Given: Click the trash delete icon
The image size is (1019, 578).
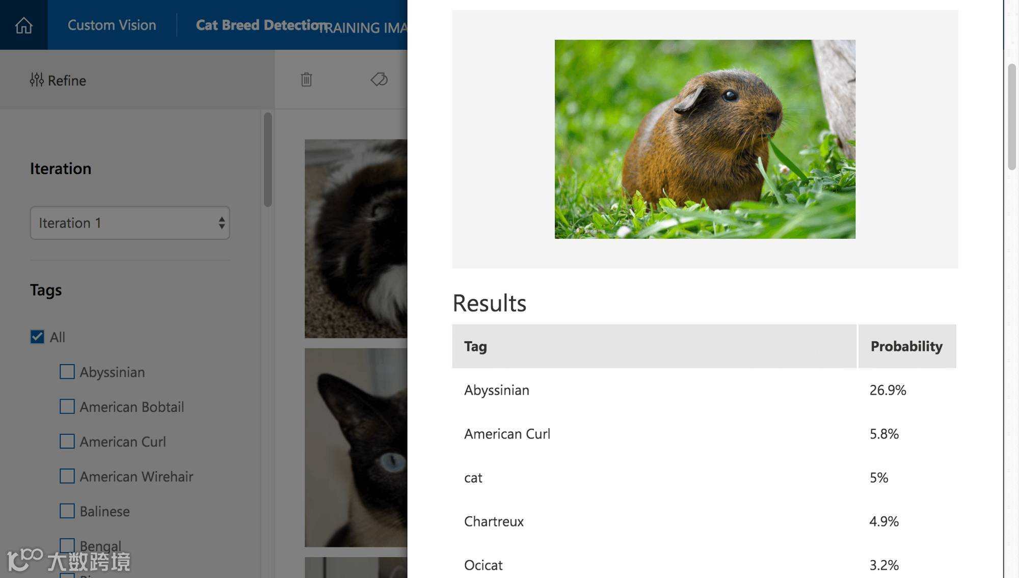Looking at the screenshot, I should tap(306, 79).
